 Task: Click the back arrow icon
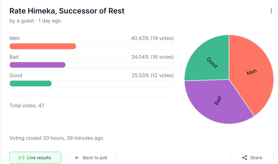point(77,158)
